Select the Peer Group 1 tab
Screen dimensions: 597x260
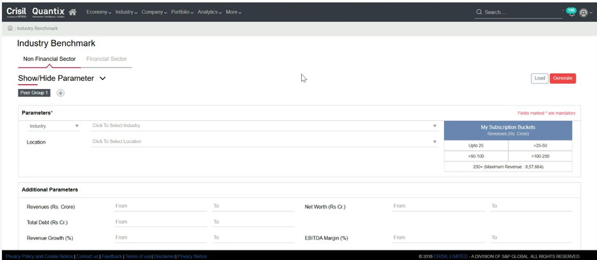34,93
